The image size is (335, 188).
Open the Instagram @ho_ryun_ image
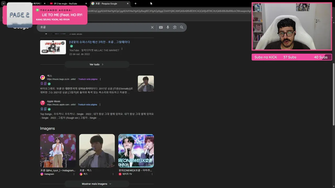point(58,151)
